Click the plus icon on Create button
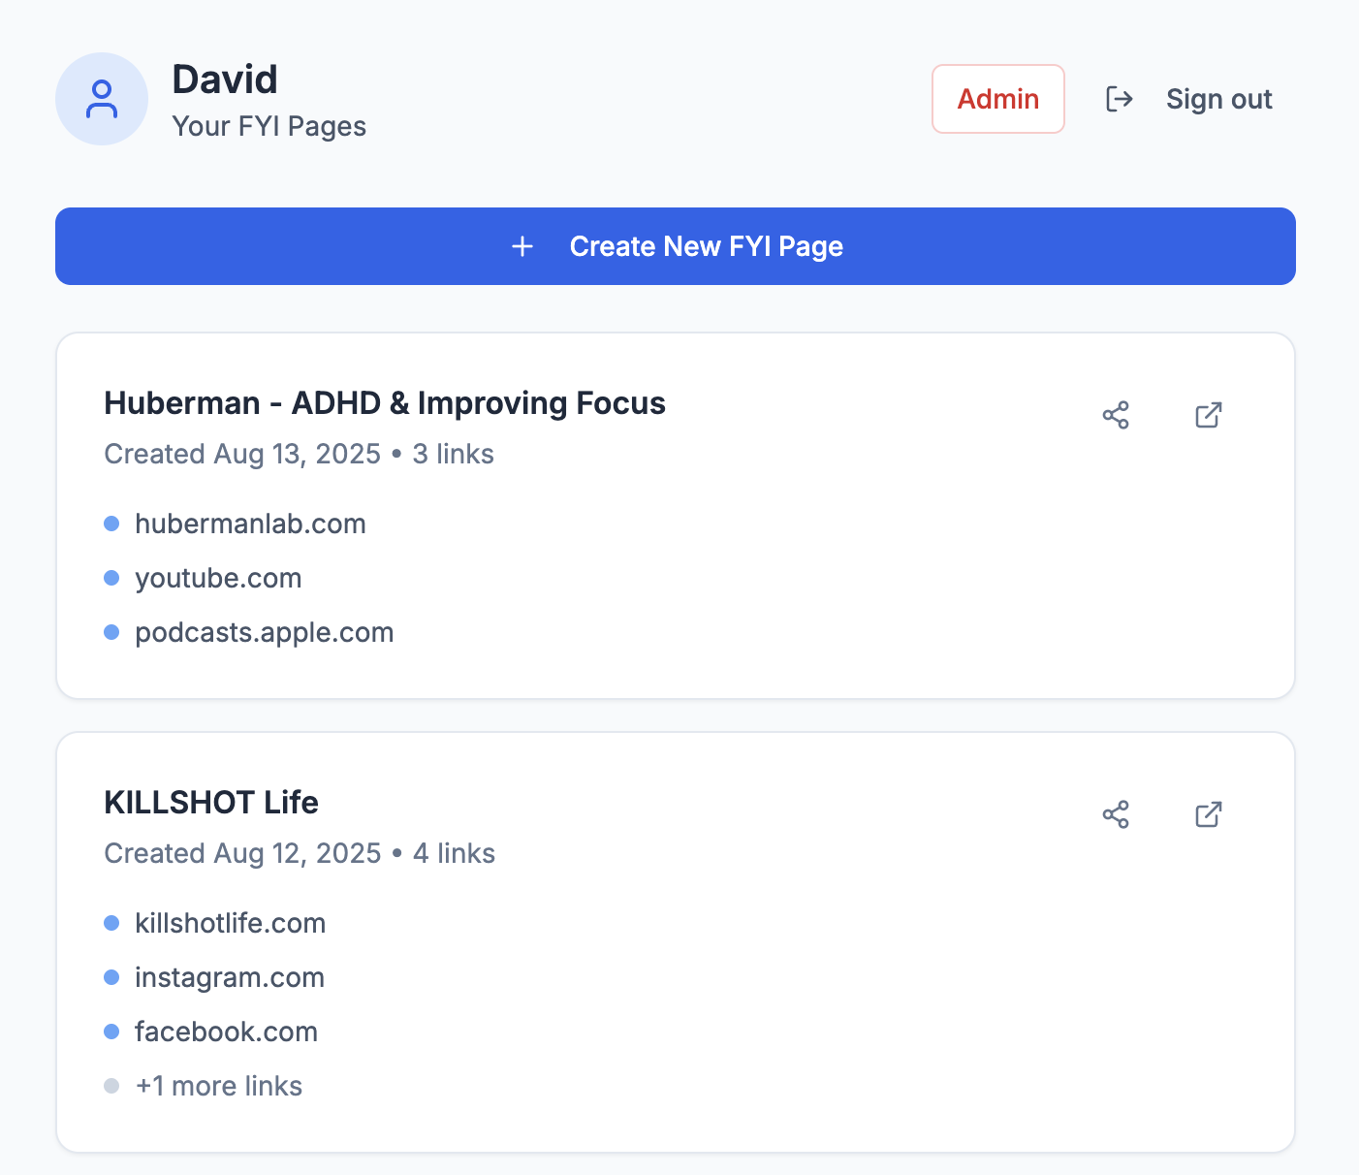 [522, 246]
